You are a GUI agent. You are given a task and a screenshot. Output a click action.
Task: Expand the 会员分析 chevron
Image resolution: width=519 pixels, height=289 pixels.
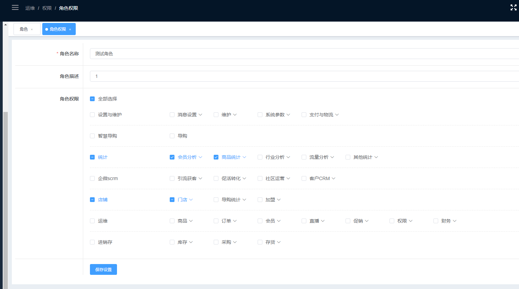[x=200, y=157]
